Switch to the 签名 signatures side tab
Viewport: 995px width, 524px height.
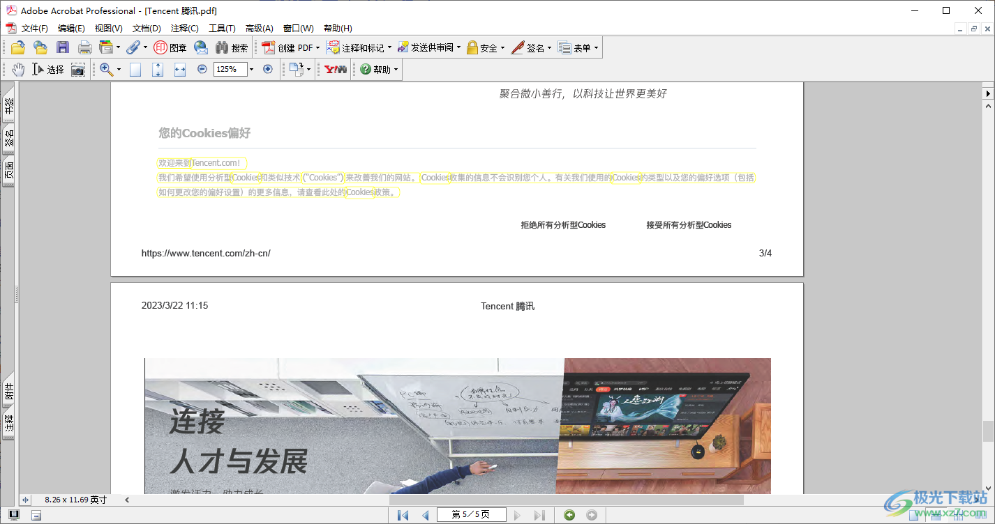pyautogui.click(x=8, y=138)
